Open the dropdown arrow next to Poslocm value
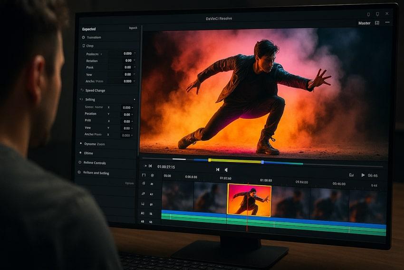The width and height of the screenshot is (404, 270). point(135,53)
